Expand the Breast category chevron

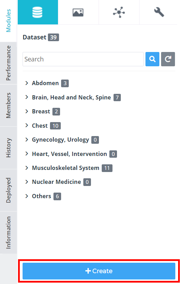pos(27,111)
